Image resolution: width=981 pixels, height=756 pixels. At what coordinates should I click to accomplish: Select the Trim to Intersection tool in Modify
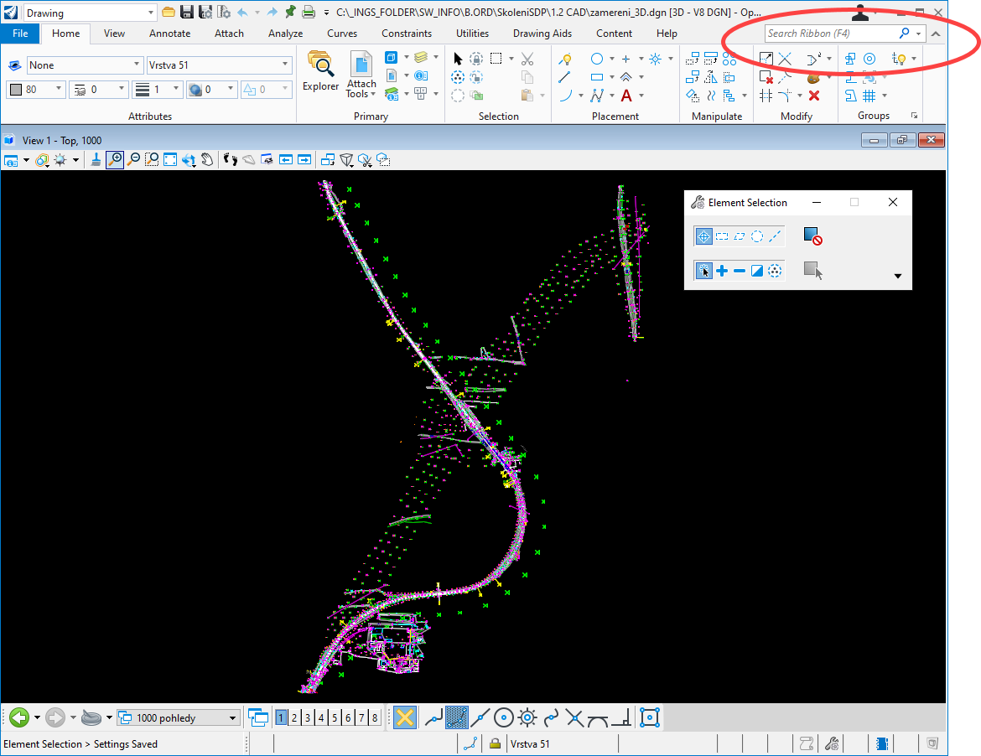pyautogui.click(x=785, y=59)
